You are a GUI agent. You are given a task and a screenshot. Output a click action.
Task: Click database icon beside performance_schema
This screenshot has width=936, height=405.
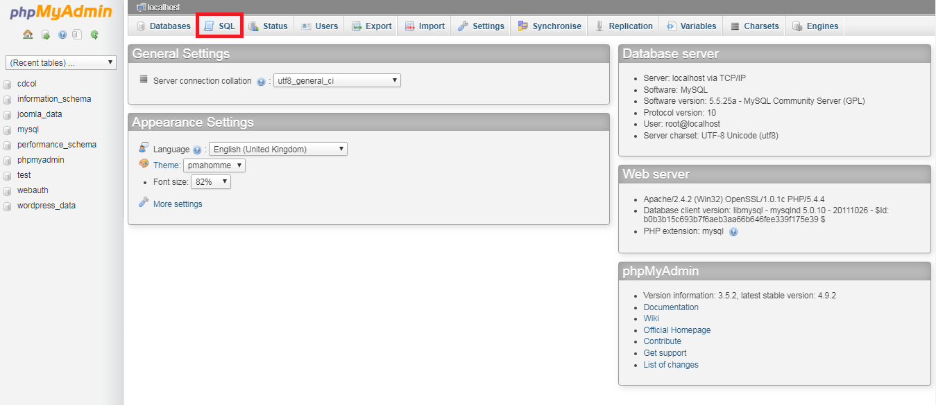[8, 145]
